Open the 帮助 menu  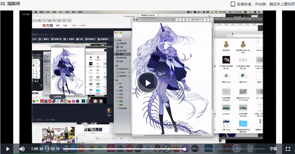click(80, 12)
